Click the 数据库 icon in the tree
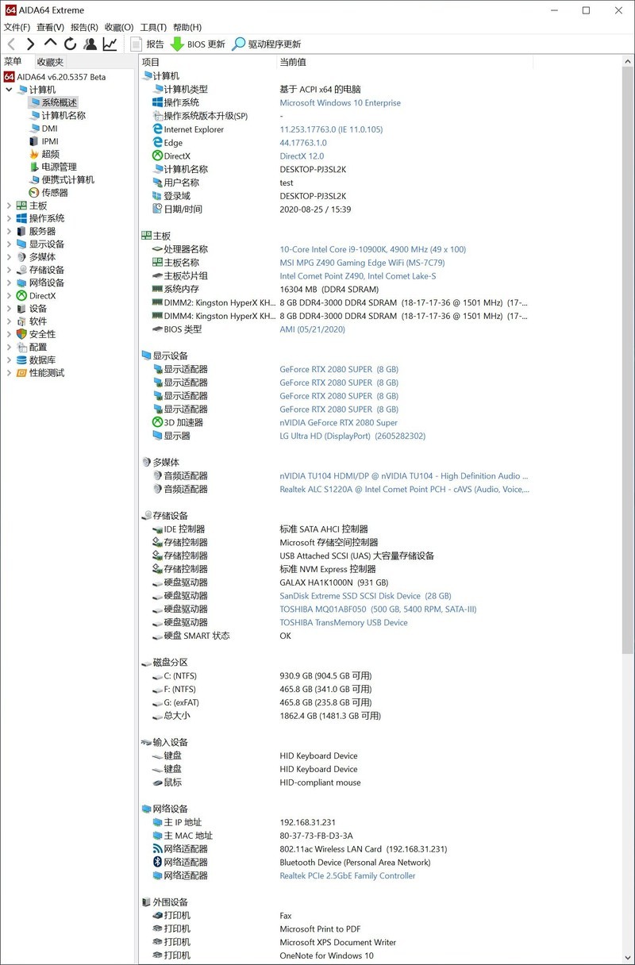The width and height of the screenshot is (635, 965). [21, 359]
